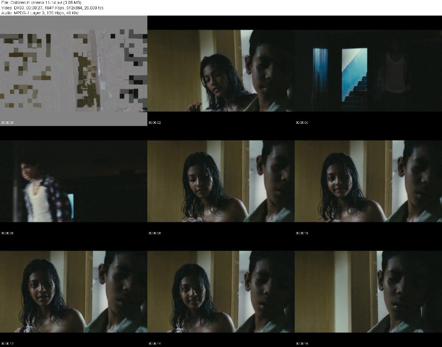Screen dimensions: 442x347
Task: Select the dark staircase frame stamped 00:00:04
Action: (x=368, y=70)
